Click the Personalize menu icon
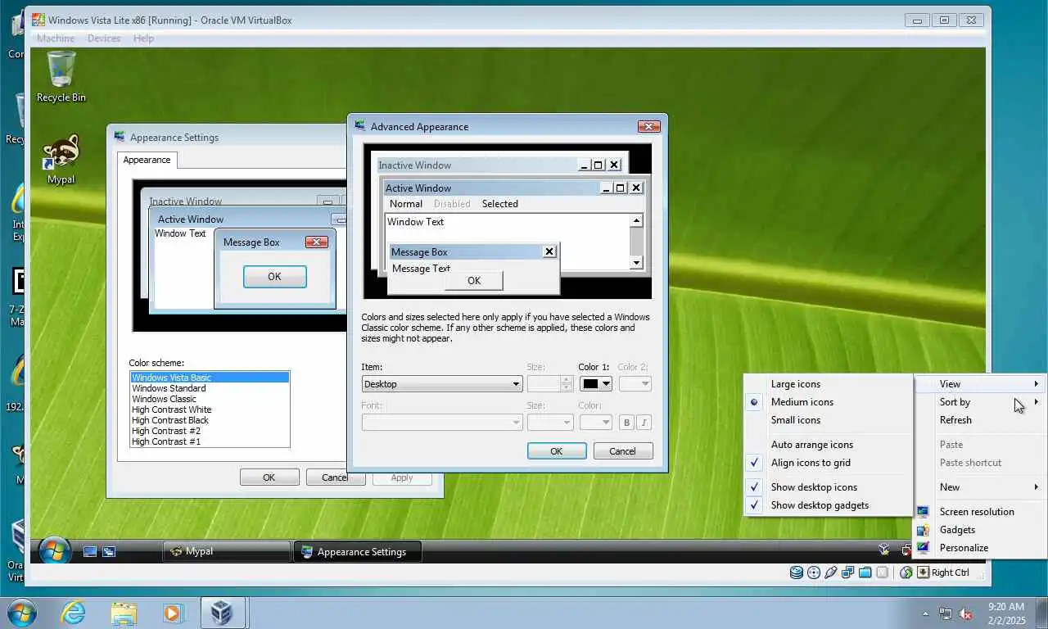This screenshot has height=629, width=1048. [x=924, y=548]
